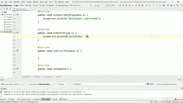Click the red Stop button in toolbar
The height and width of the screenshot is (103, 183).
(x=142, y=5)
